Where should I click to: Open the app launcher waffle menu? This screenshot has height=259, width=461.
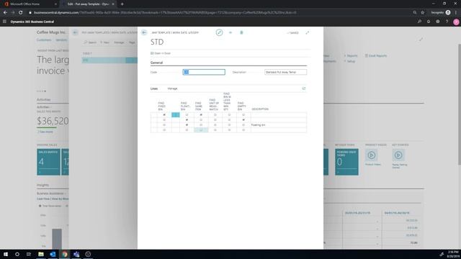click(x=4, y=22)
